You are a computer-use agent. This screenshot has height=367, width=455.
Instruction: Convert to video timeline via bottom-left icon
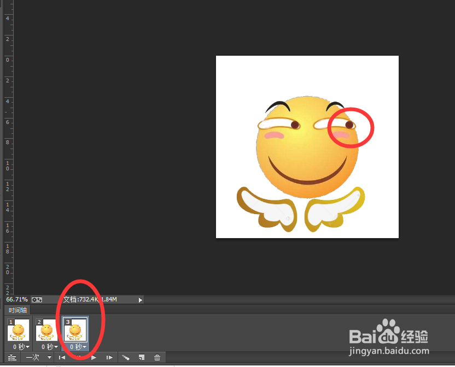[x=12, y=358]
